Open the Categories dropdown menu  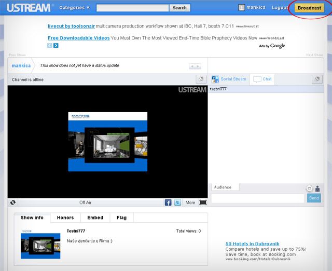[x=74, y=8]
